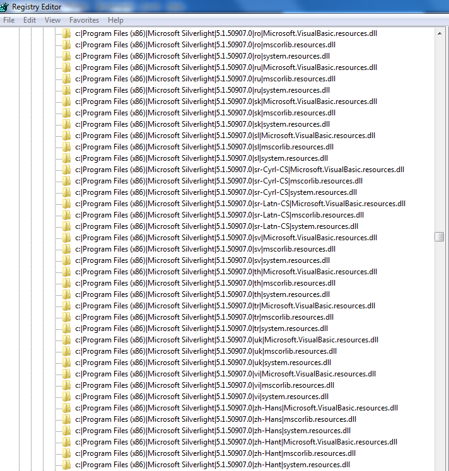
Task: Select the tr|mscorlib.resources.dll key text
Action: click(204, 317)
